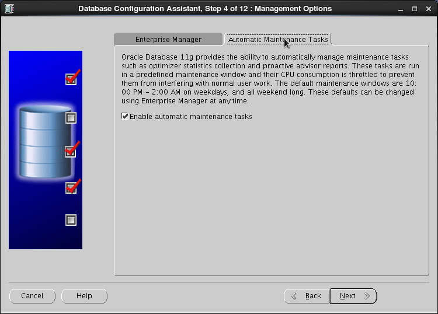Click the window menu icon in title bar
The height and width of the screenshot is (314, 438).
(9, 9)
